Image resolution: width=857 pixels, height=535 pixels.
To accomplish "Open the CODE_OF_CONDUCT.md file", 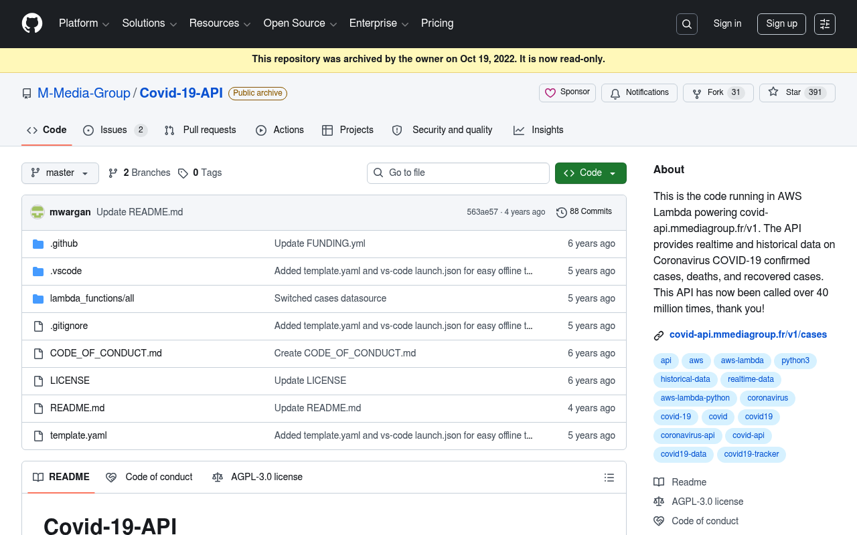I will pos(106,353).
